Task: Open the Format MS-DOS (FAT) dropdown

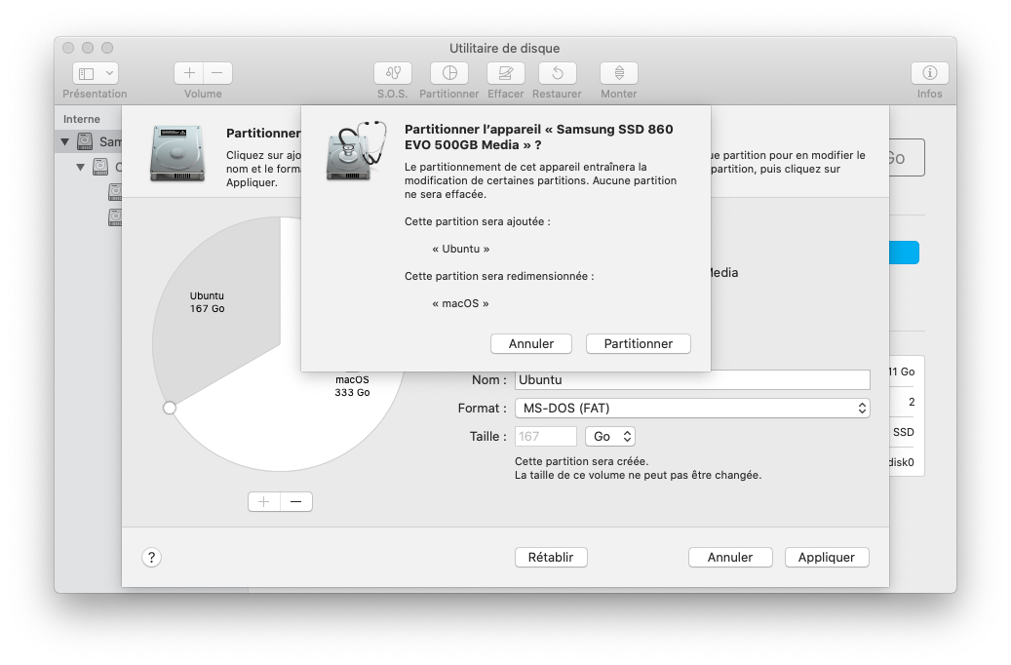Action: point(692,409)
